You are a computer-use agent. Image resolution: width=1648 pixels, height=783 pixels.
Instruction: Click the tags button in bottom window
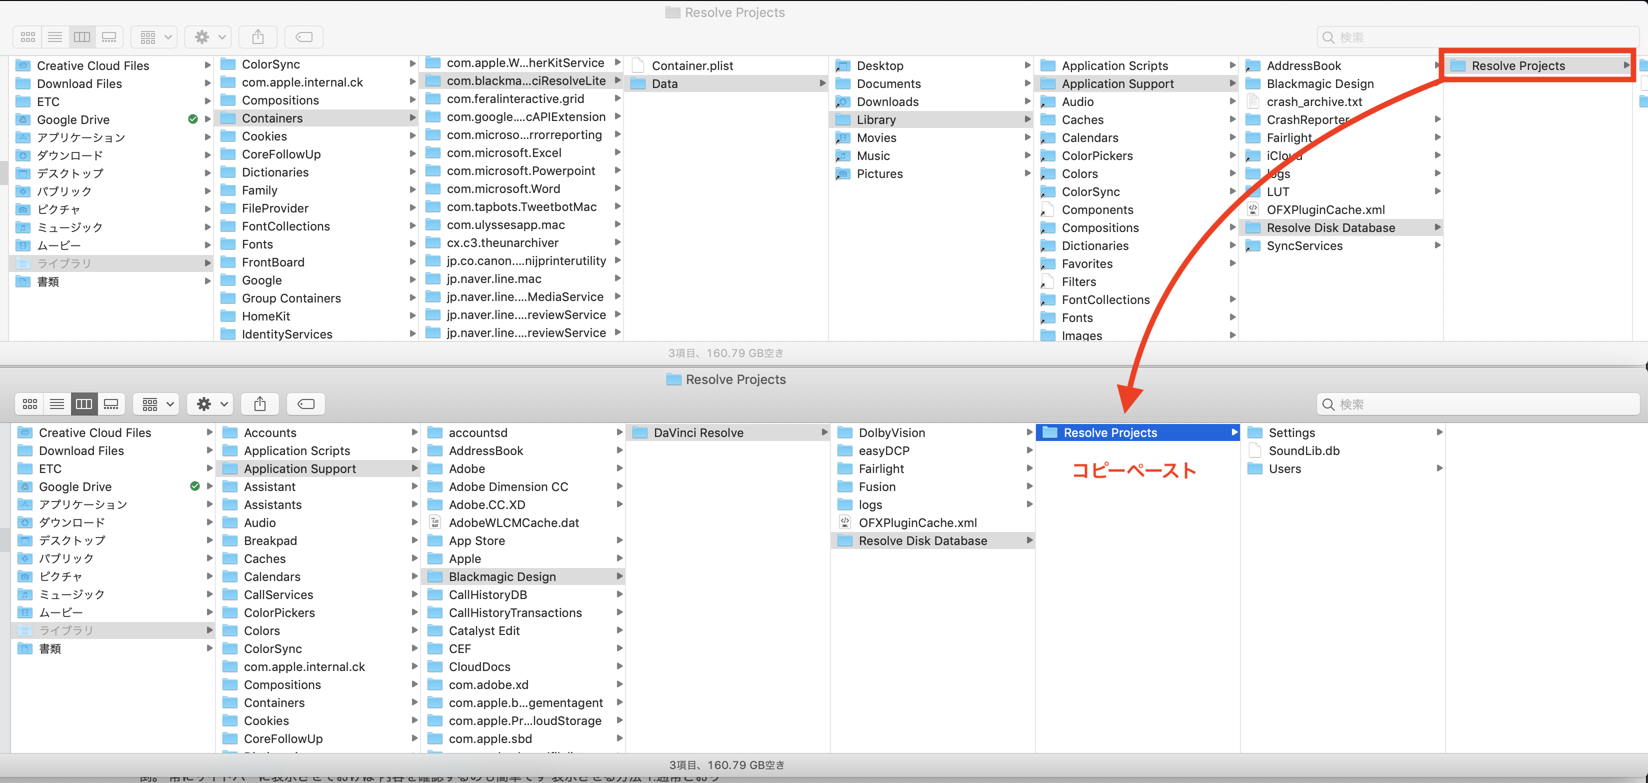[306, 403]
